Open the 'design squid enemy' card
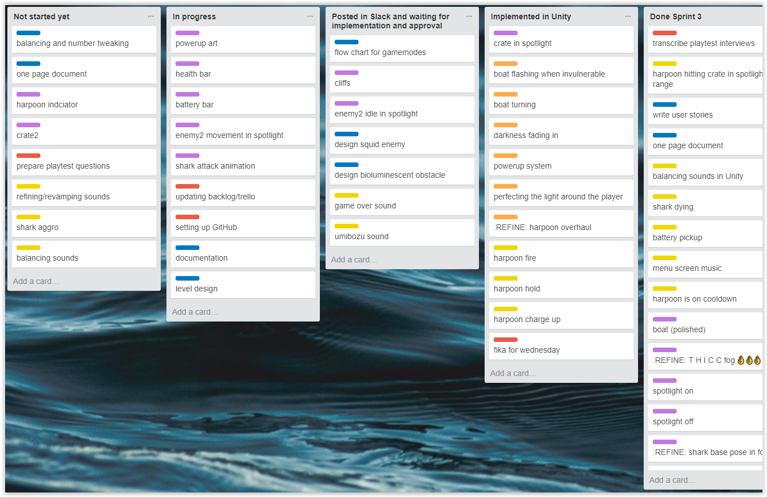This screenshot has width=767, height=497. tap(370, 144)
